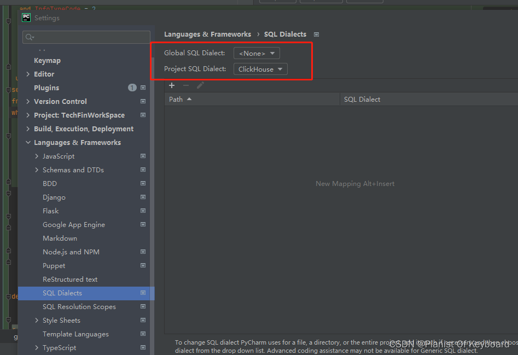Click project-level icon beside BDD
The width and height of the screenshot is (518, 355).
tap(143, 183)
